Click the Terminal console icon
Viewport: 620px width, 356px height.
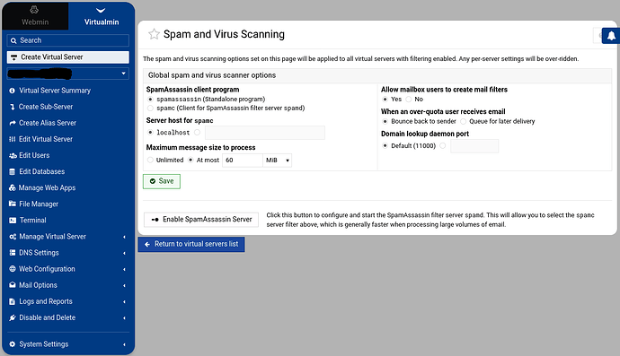[13, 221]
